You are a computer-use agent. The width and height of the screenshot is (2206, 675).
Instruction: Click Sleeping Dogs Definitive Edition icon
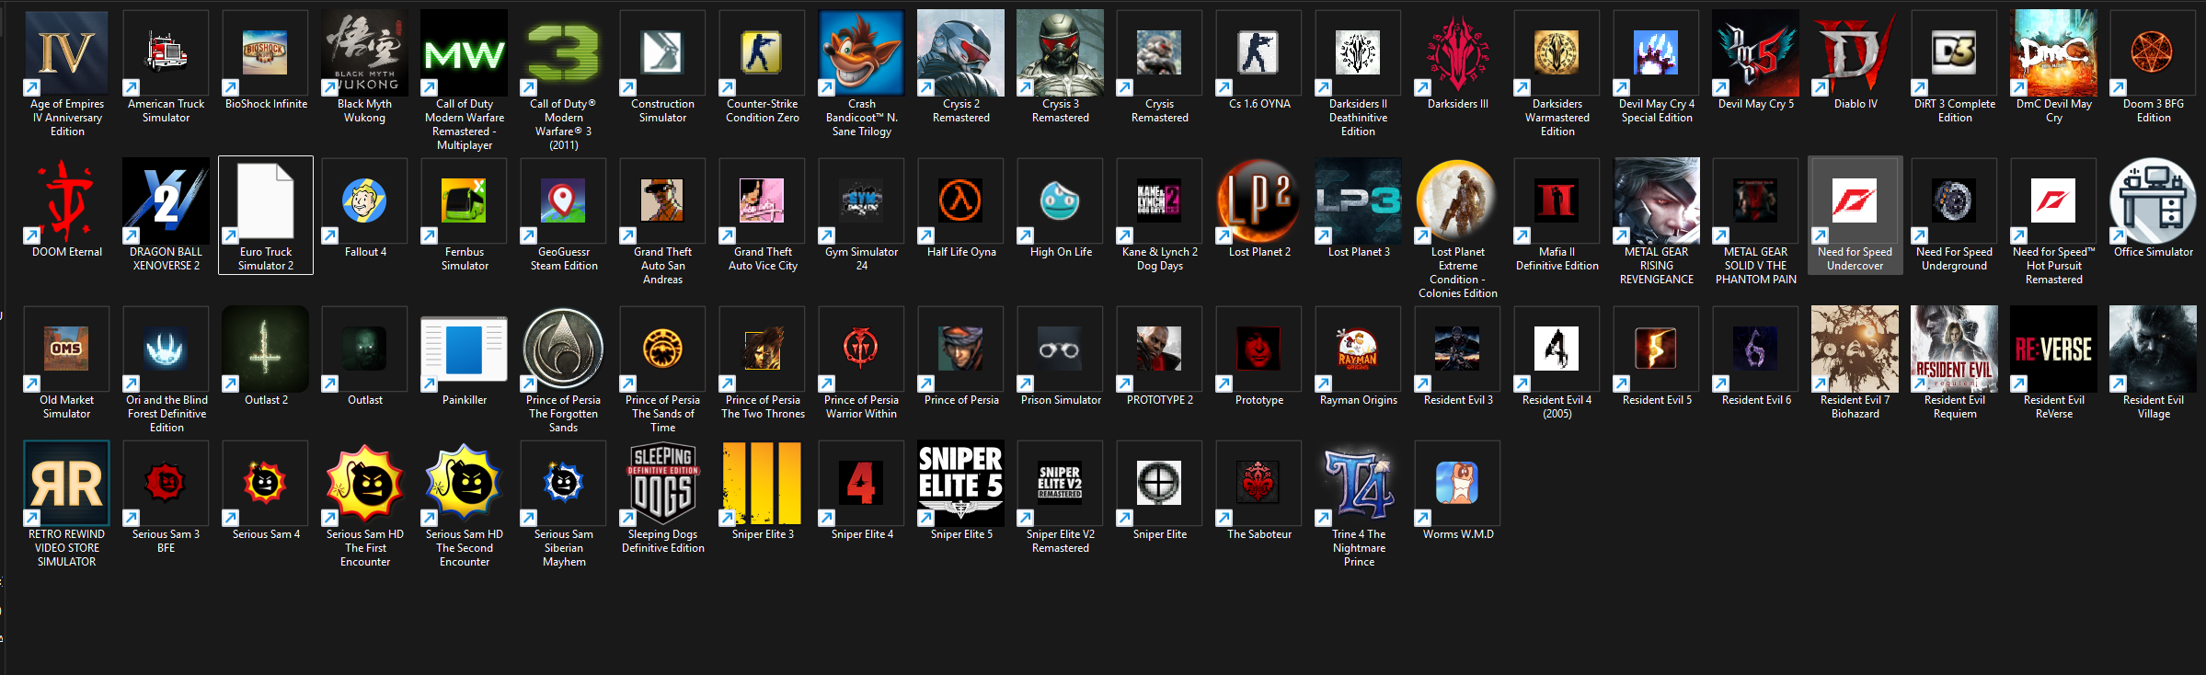662,484
